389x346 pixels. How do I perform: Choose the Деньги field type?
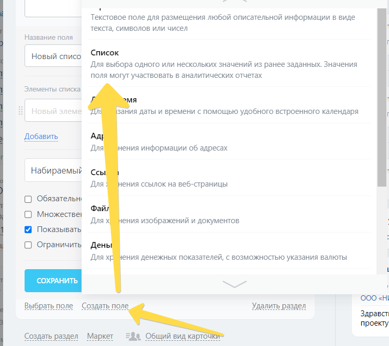click(225, 251)
